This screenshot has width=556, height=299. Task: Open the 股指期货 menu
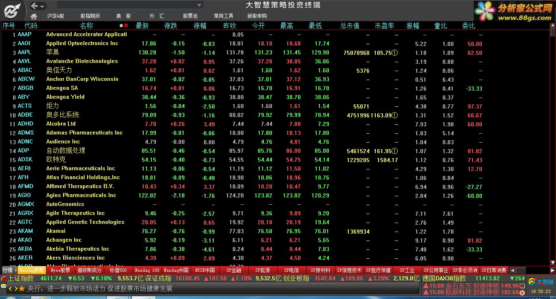[90, 16]
